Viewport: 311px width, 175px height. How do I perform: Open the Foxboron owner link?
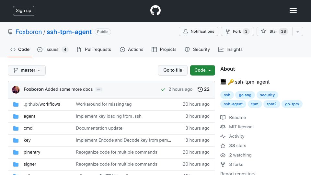pyautogui.click(x=29, y=32)
